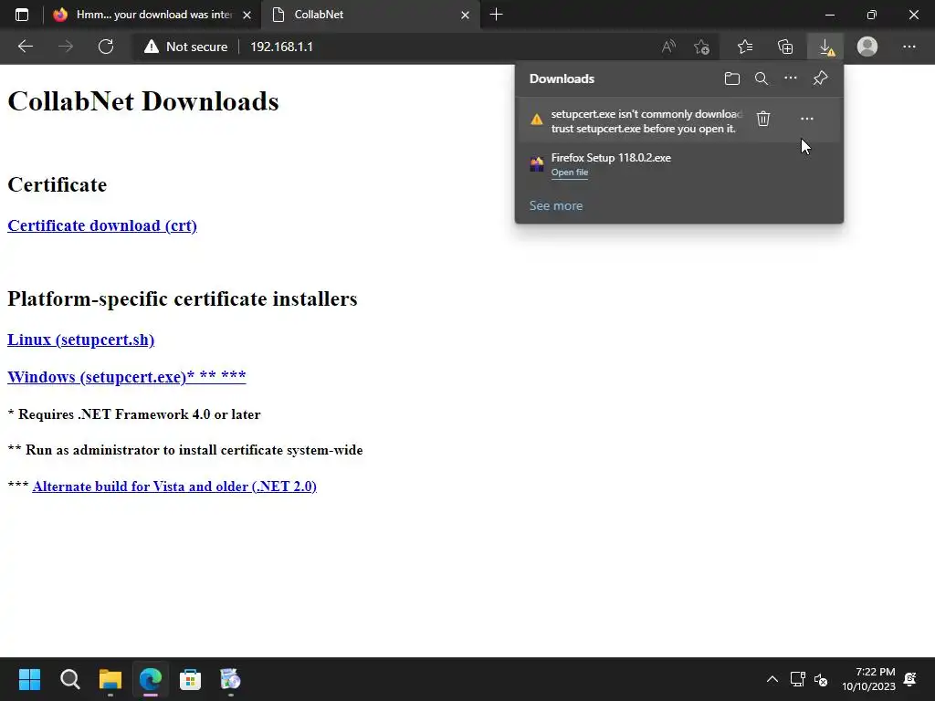Open File Explorer from taskbar

point(110,679)
